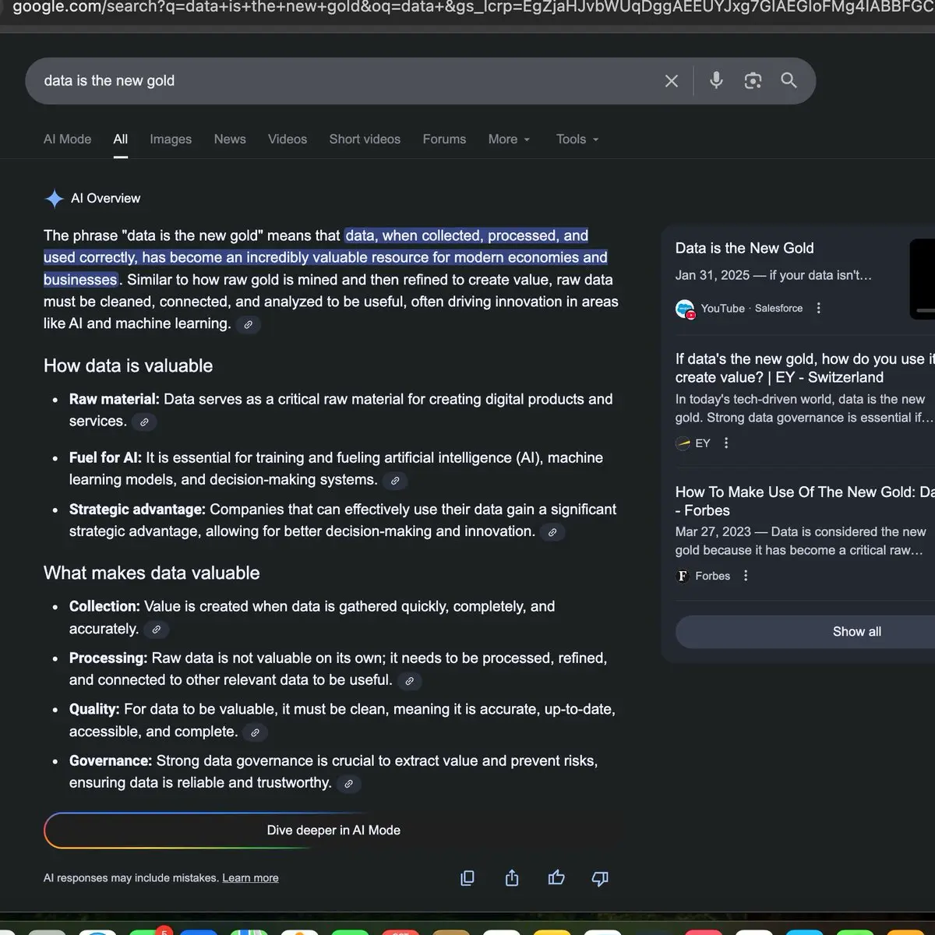Screen dimensions: 935x935
Task: Open the Learn more link
Action: pos(250,878)
